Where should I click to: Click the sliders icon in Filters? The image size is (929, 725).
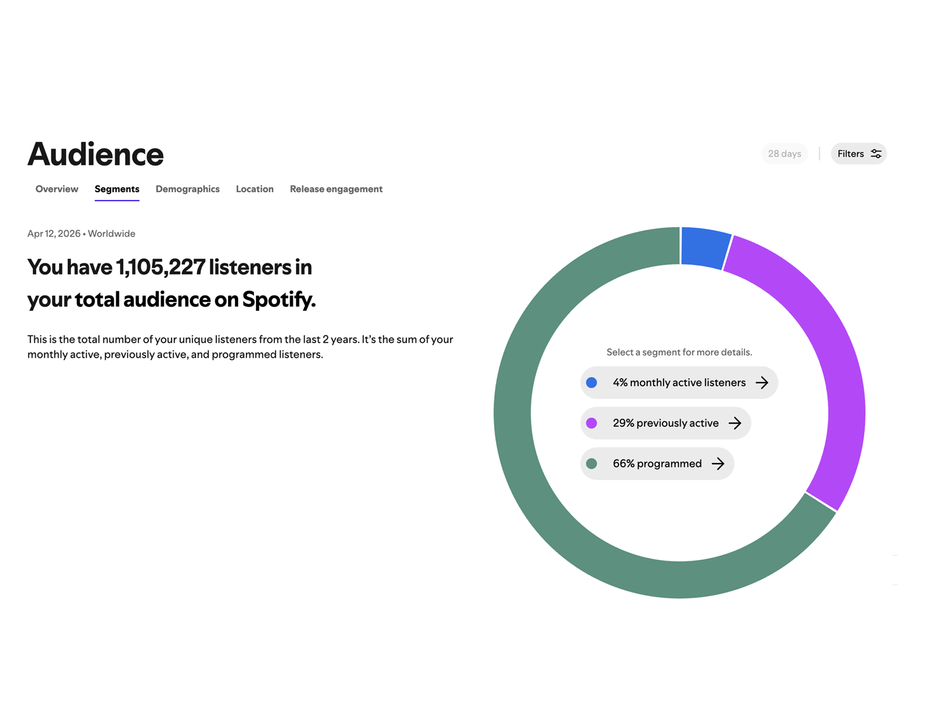pyautogui.click(x=876, y=153)
